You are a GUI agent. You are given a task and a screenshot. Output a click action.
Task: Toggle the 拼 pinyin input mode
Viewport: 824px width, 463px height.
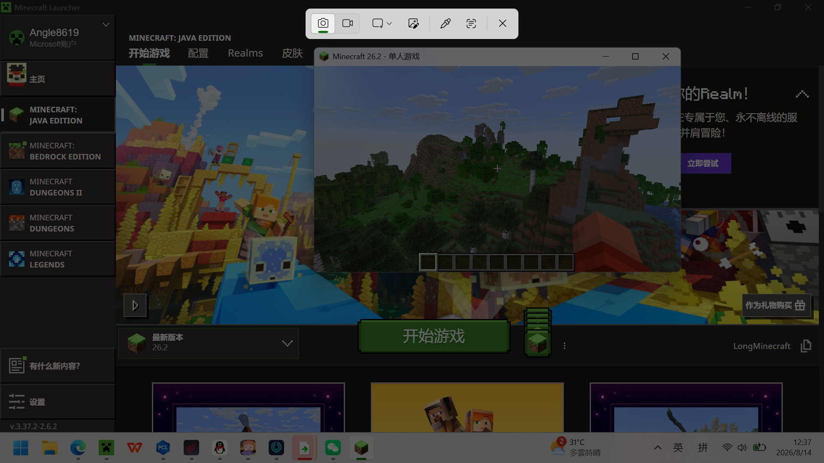703,448
